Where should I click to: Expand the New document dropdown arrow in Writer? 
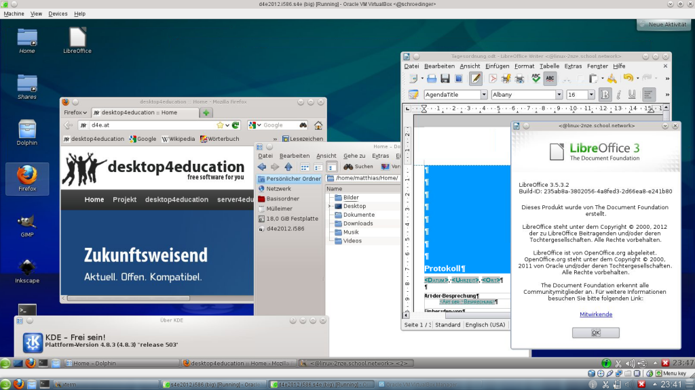422,79
